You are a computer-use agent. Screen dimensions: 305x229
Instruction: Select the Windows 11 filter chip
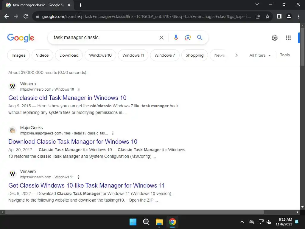[x=133, y=55]
